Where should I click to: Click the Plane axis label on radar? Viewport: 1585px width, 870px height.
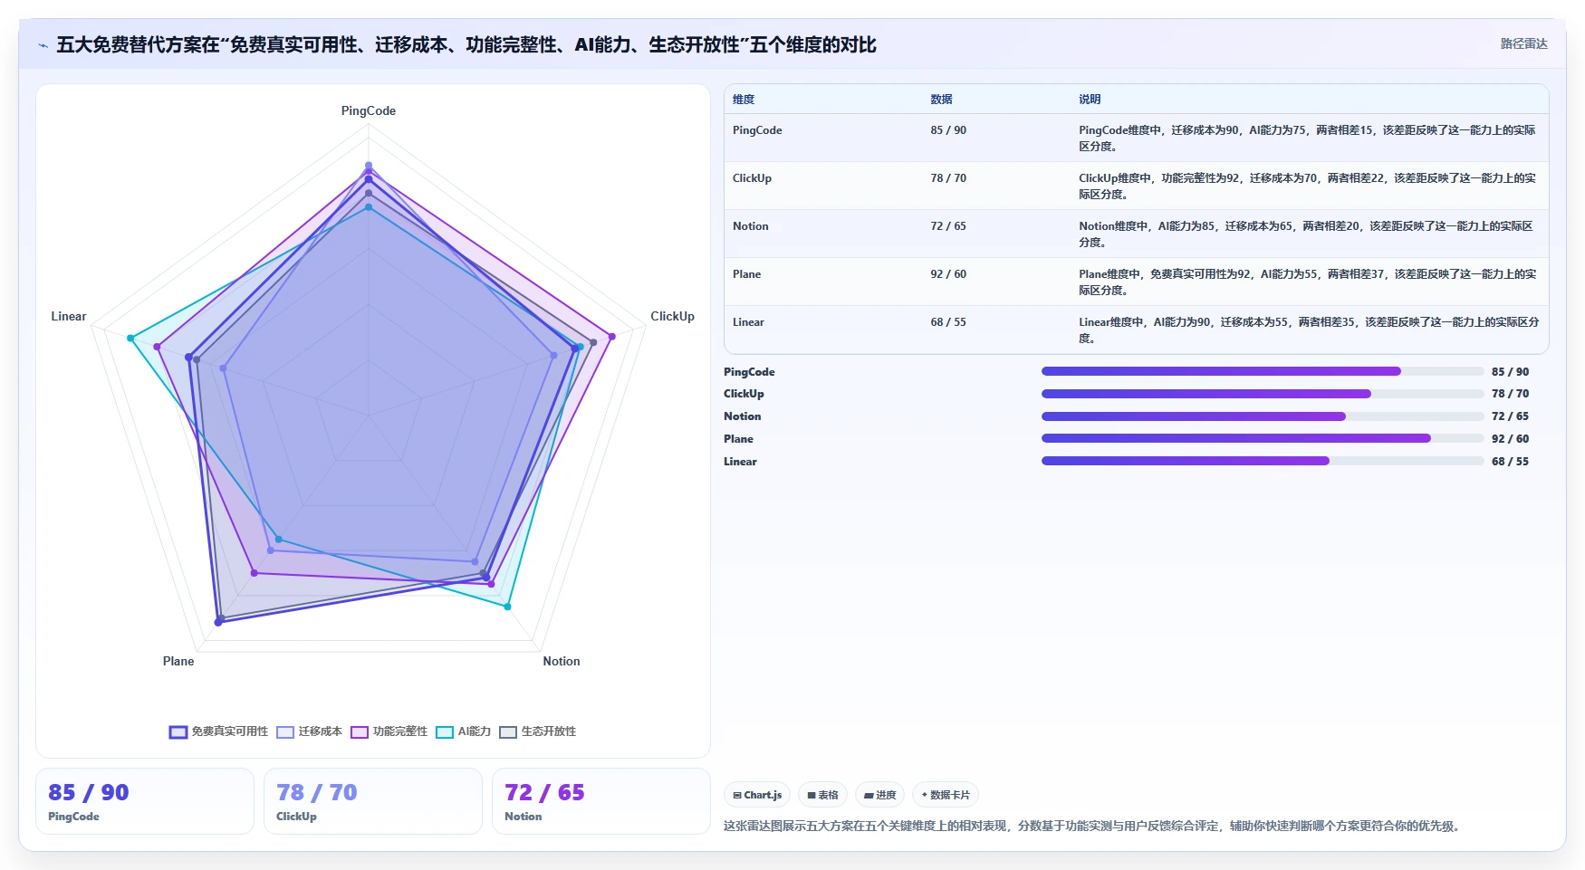pos(178,662)
